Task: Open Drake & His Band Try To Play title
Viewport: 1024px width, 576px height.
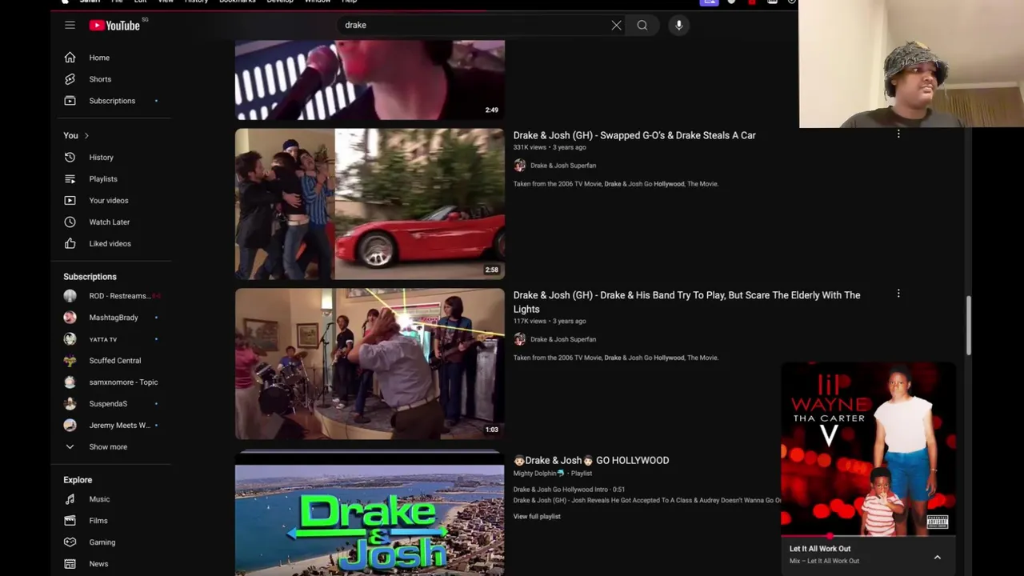Action: coord(686,302)
